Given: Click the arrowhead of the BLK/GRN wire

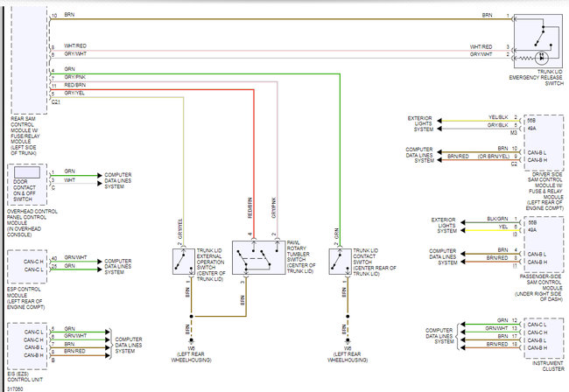Looking at the screenshot, I should coord(463,222).
